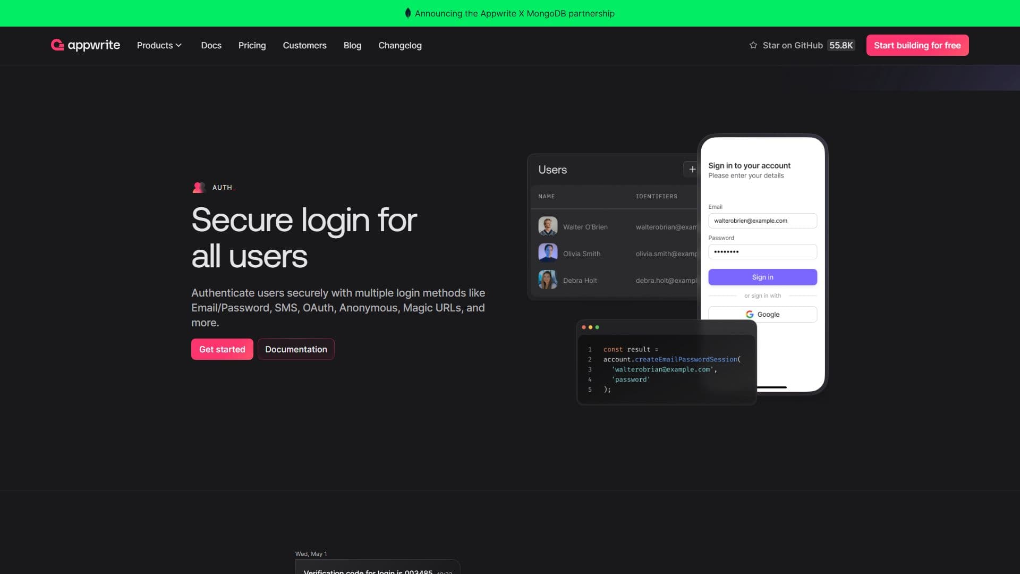Click the Get started button
The width and height of the screenshot is (1020, 574).
pyautogui.click(x=222, y=349)
